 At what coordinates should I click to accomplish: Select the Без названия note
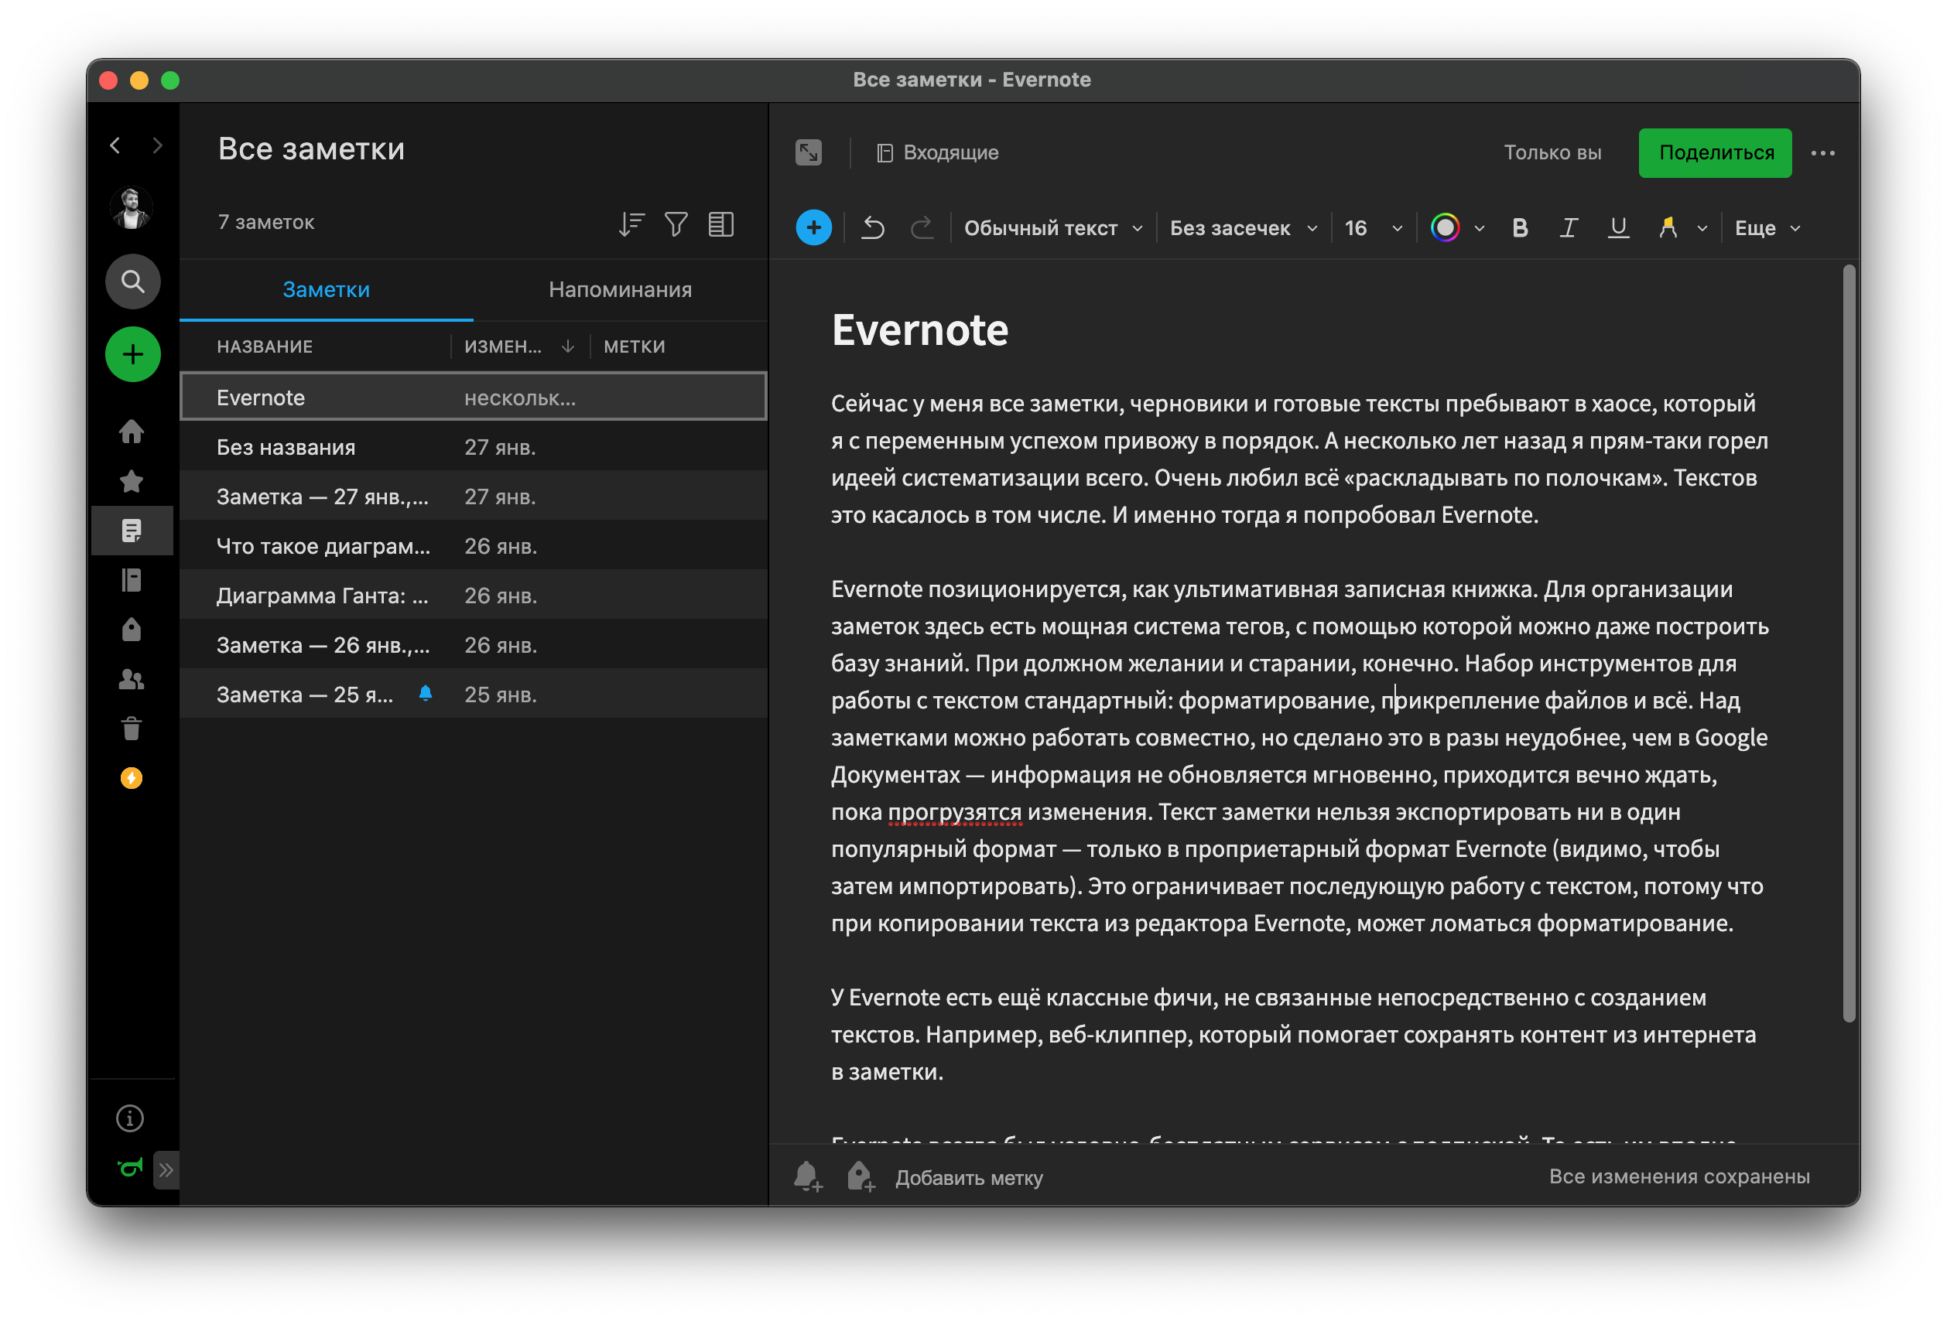pyautogui.click(x=474, y=447)
